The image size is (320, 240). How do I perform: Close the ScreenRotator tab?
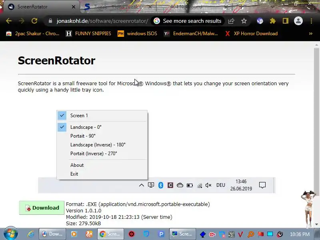(x=74, y=7)
